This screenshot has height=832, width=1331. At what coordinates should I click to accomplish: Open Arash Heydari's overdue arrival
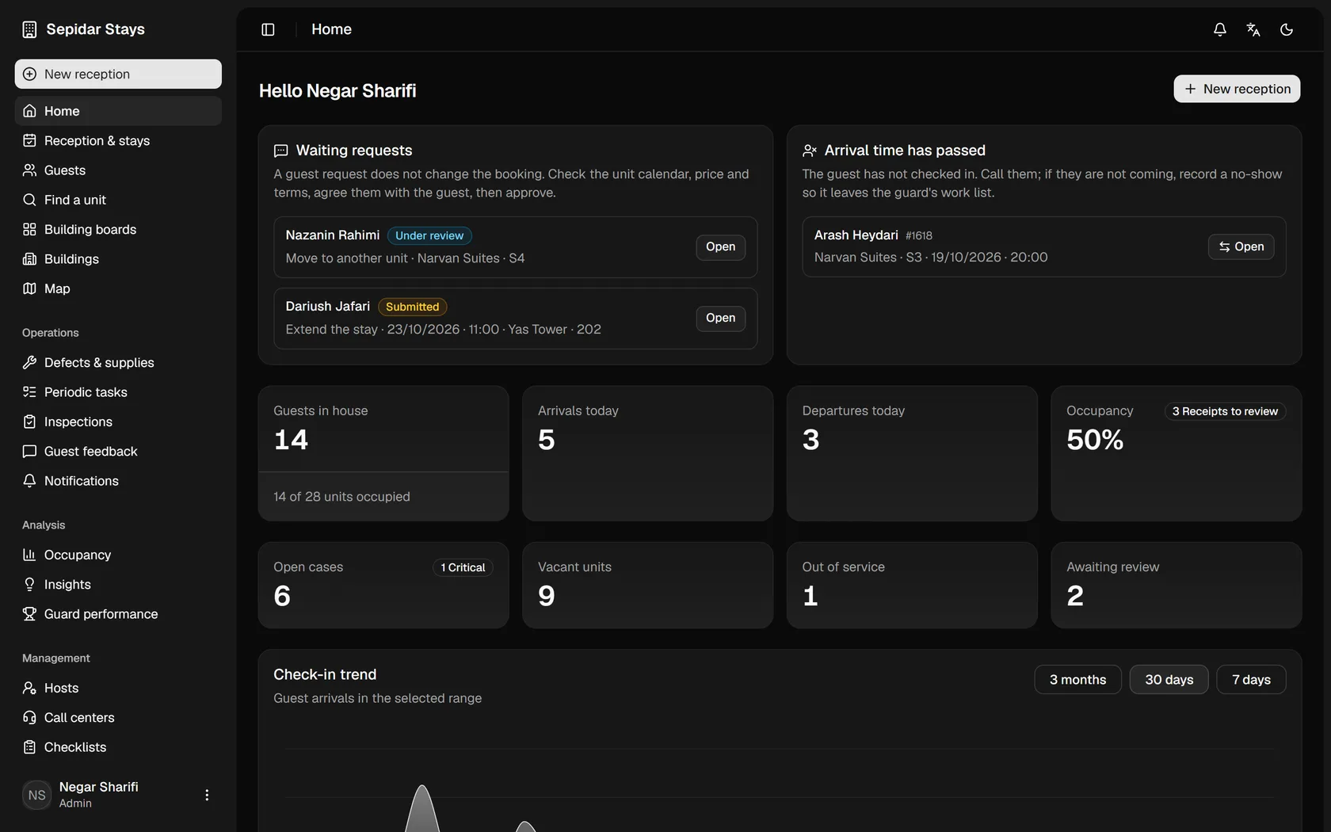click(1241, 246)
